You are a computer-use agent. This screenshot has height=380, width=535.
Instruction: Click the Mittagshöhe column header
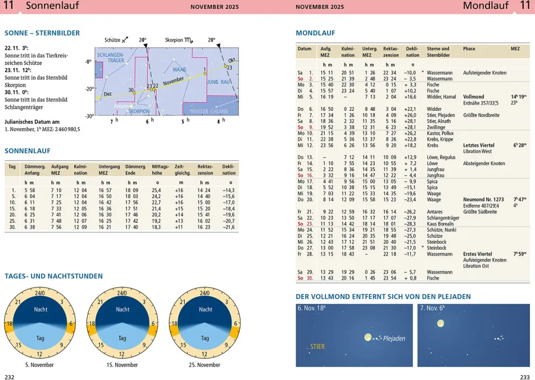(160, 170)
